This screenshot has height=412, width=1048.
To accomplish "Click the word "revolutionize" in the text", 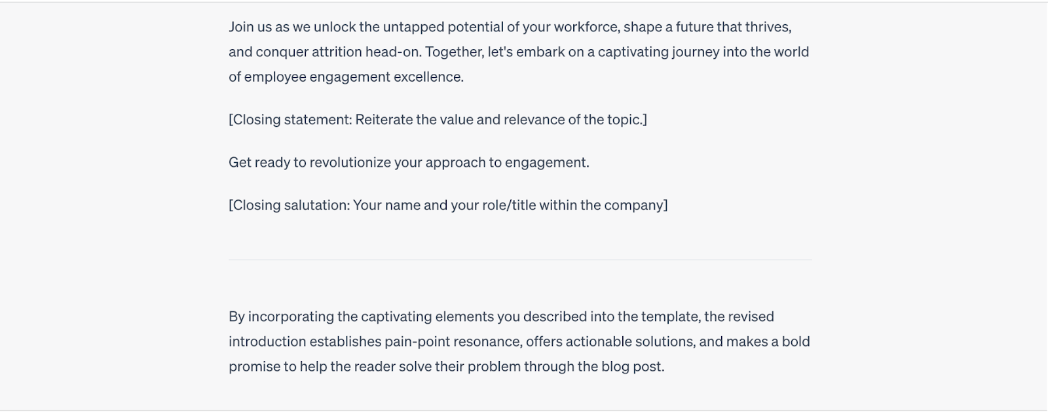I will coord(350,162).
